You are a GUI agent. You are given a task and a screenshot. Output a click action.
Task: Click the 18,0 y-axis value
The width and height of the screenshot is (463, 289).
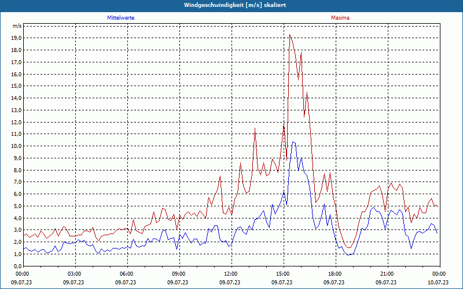16,50
